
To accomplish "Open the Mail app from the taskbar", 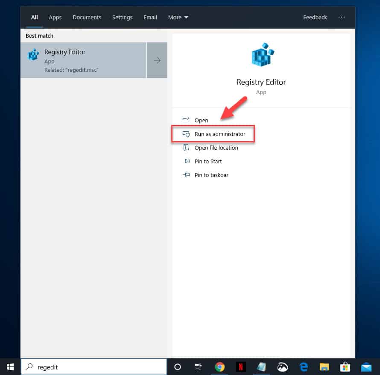I will point(366,367).
